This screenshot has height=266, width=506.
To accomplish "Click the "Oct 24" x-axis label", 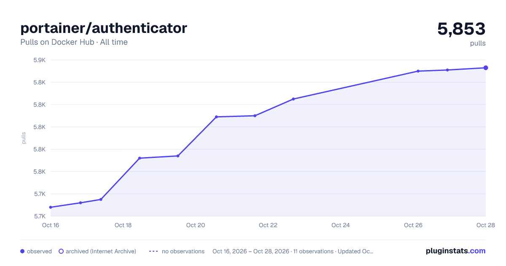I will tap(341, 225).
